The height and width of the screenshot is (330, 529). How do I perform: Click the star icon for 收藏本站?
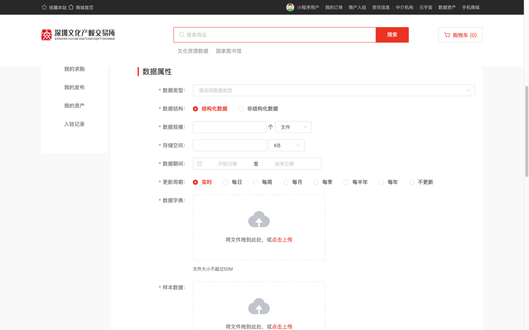pyautogui.click(x=44, y=7)
